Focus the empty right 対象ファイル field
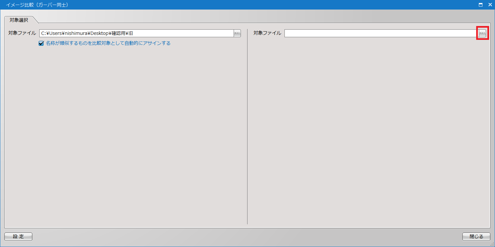 [x=381, y=33]
